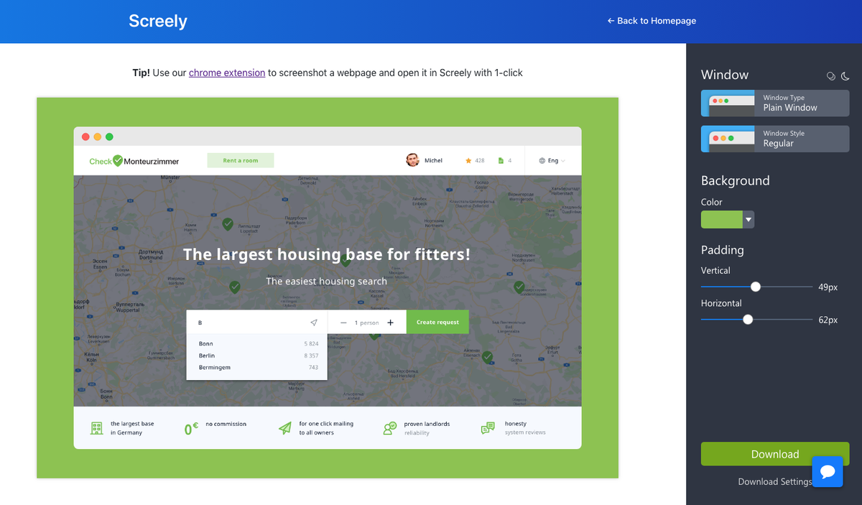Click the red dot in mockup titlebar

85,136
